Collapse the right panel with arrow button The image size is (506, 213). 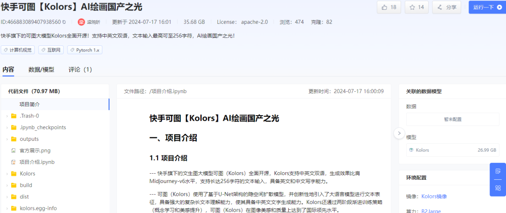399,133
